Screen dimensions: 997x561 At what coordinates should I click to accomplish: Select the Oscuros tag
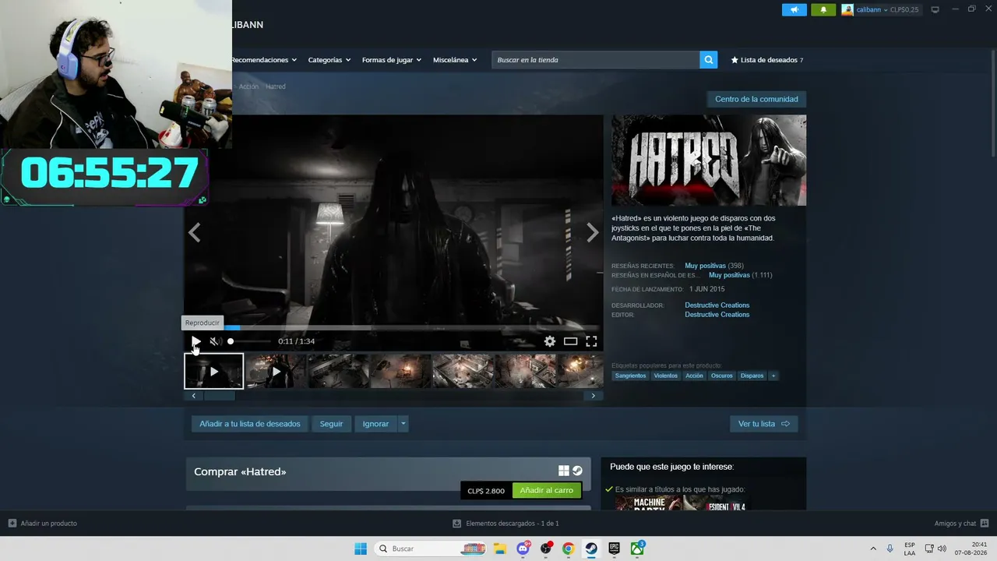(x=722, y=376)
